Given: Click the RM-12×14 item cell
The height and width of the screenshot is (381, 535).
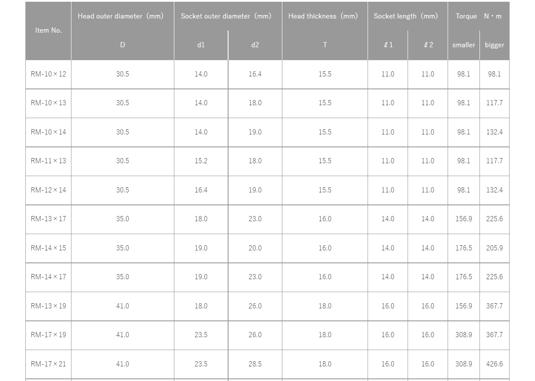Looking at the screenshot, I should pos(48,190).
